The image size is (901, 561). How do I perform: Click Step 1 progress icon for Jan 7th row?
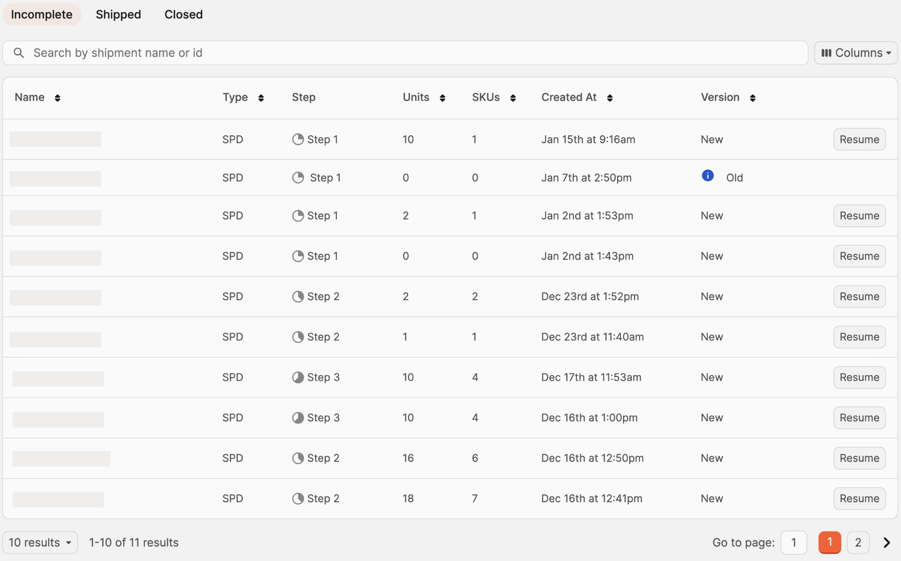pos(298,177)
